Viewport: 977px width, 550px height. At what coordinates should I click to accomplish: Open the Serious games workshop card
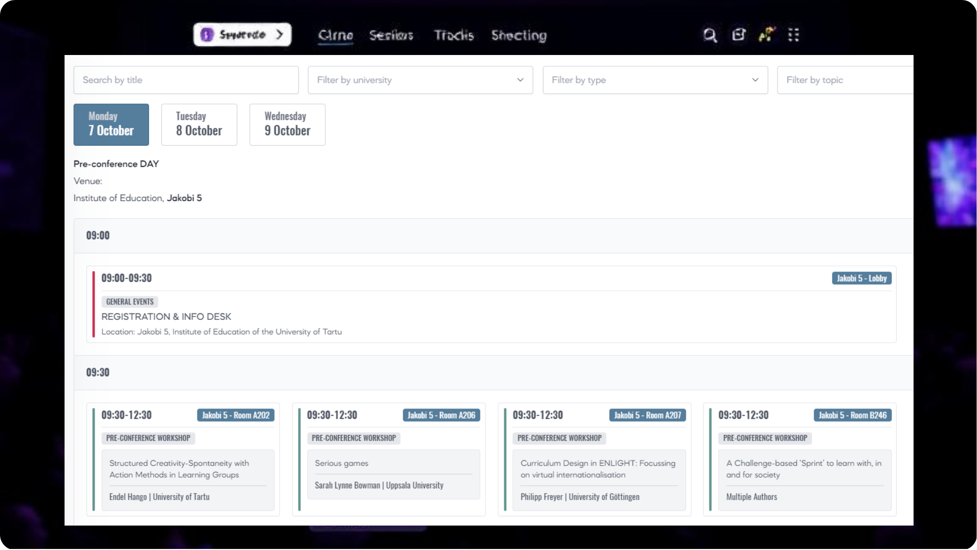point(341,463)
